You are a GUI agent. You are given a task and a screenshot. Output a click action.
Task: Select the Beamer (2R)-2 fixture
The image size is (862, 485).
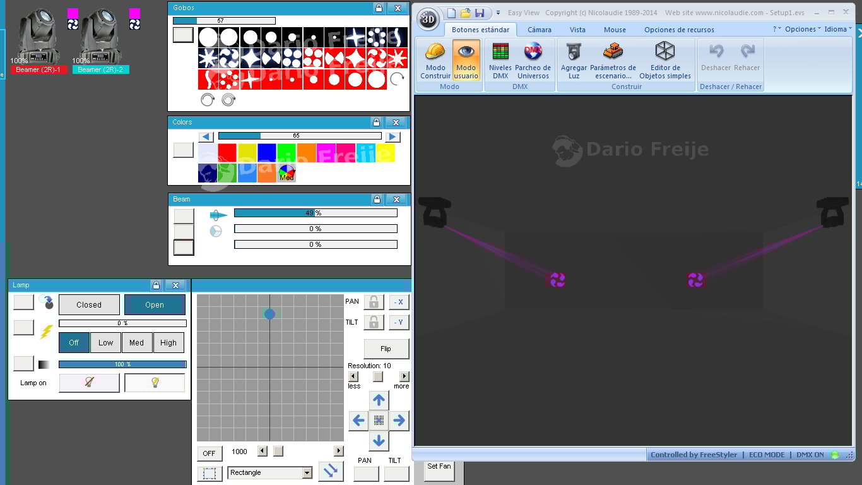(101, 40)
